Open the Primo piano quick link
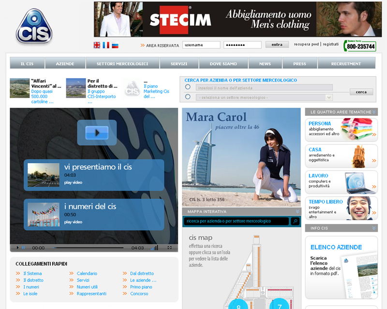Screen dimensions: 387x309 (x=141, y=287)
